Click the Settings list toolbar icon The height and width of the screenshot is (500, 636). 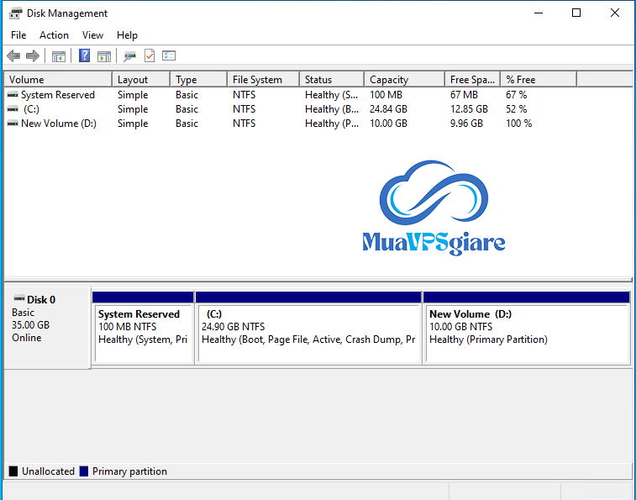click(x=169, y=56)
